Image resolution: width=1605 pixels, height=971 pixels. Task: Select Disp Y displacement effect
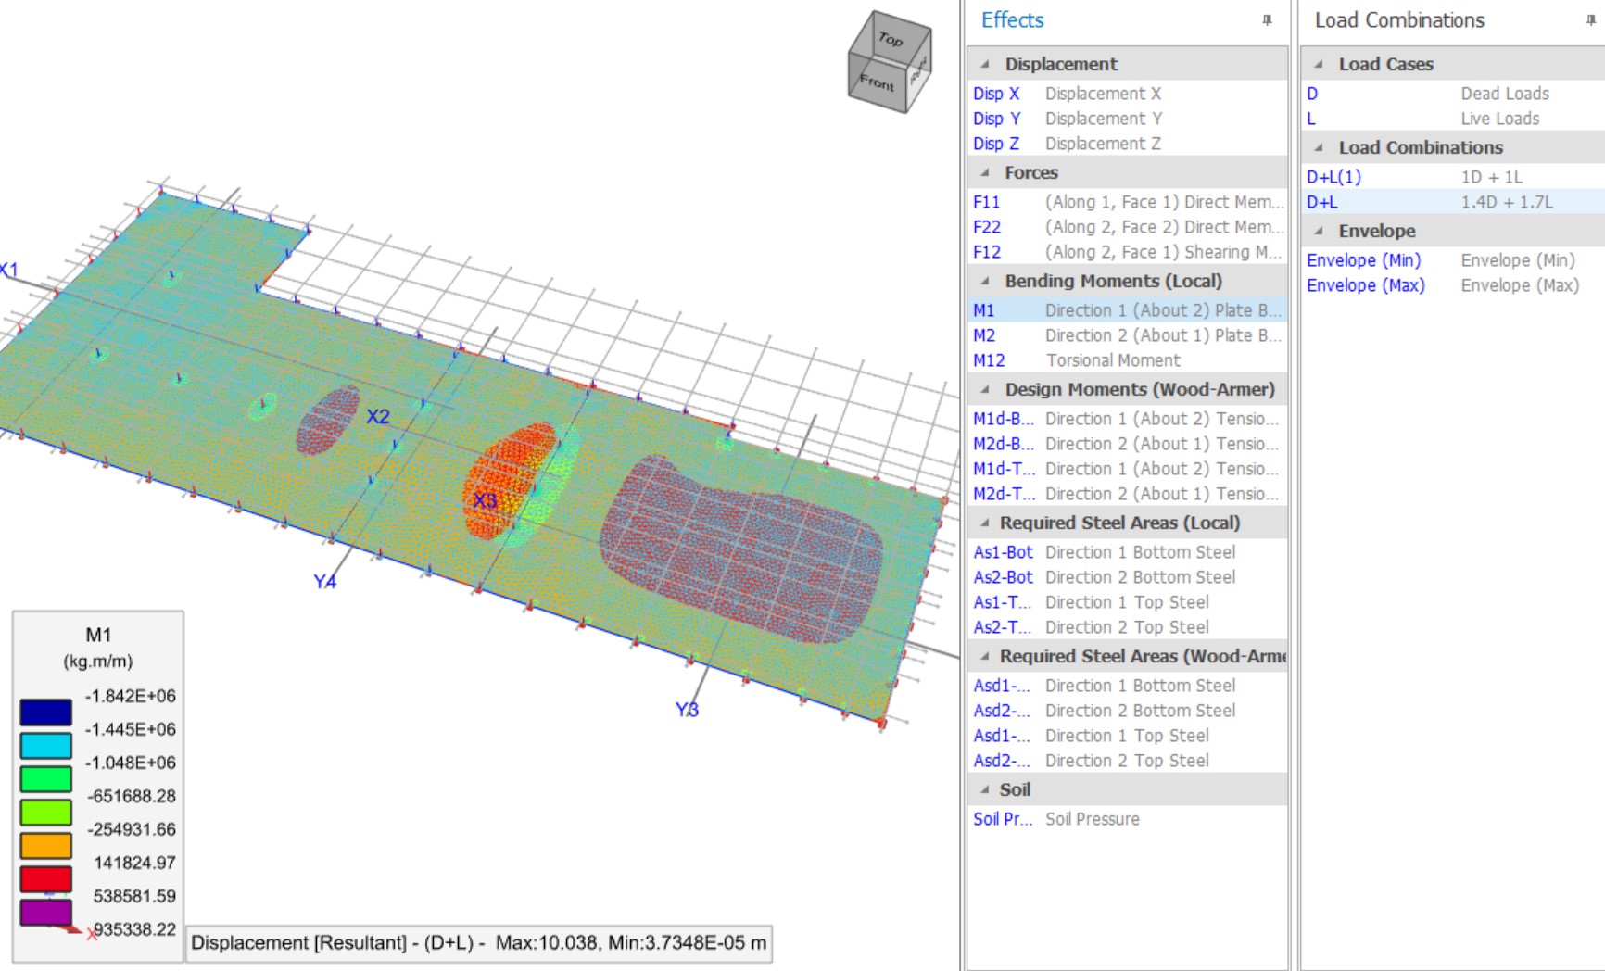(x=1127, y=119)
